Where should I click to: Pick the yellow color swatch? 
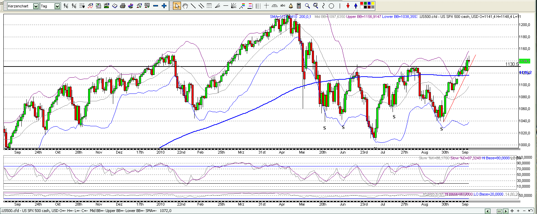(x=373, y=3)
